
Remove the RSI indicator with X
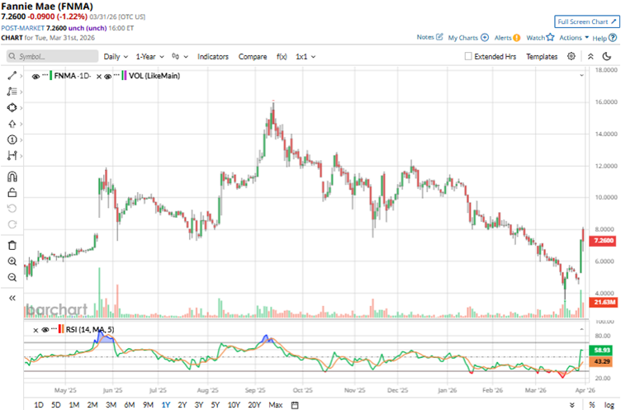click(36, 330)
